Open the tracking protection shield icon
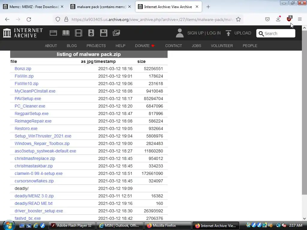 [58, 19]
